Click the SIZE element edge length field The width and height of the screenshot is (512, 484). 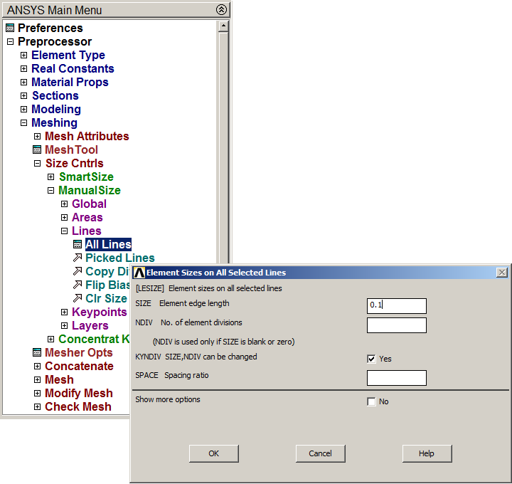396,305
